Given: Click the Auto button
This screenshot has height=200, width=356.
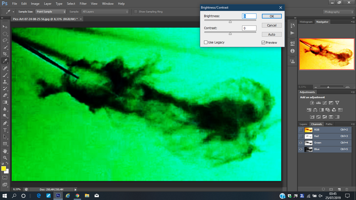Looking at the screenshot, I should [272, 35].
